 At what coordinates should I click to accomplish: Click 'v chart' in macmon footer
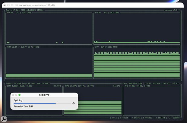click(136, 118)
